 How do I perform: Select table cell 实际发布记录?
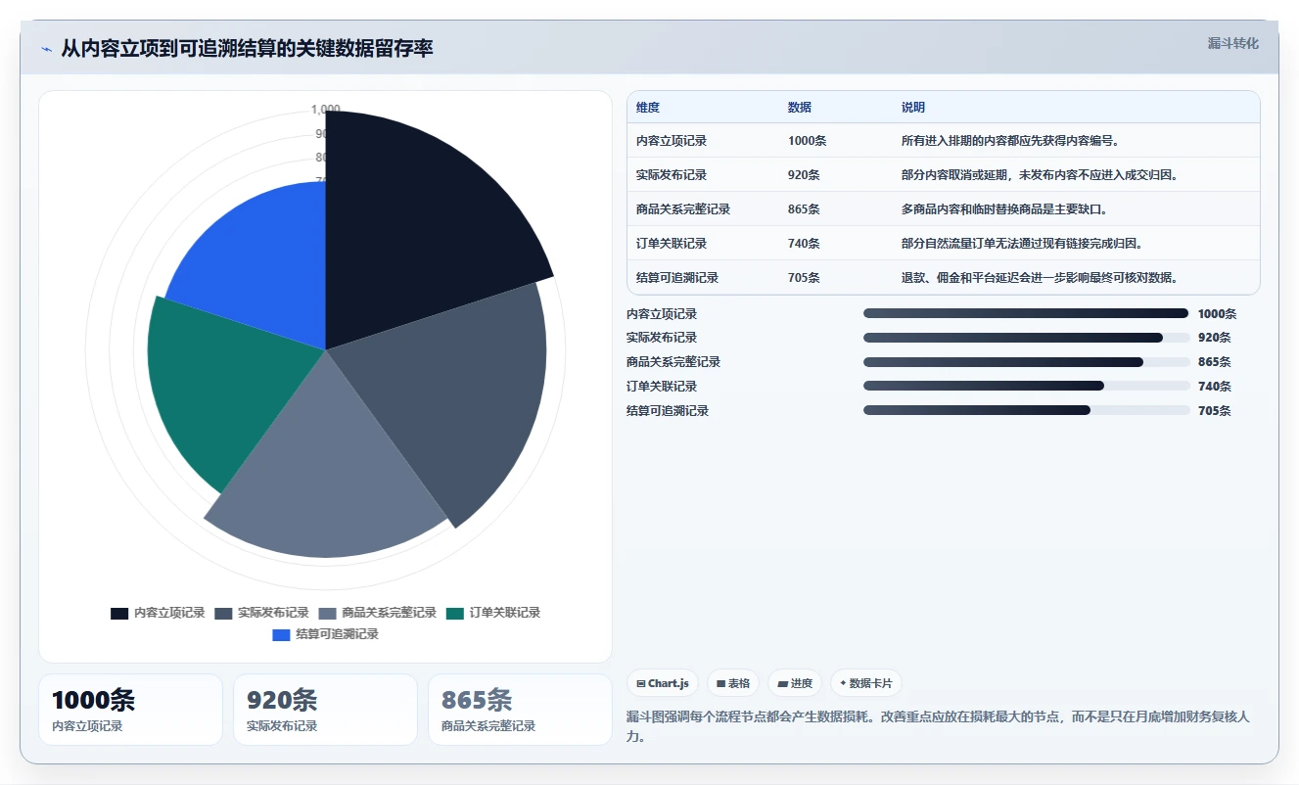pyautogui.click(x=672, y=175)
